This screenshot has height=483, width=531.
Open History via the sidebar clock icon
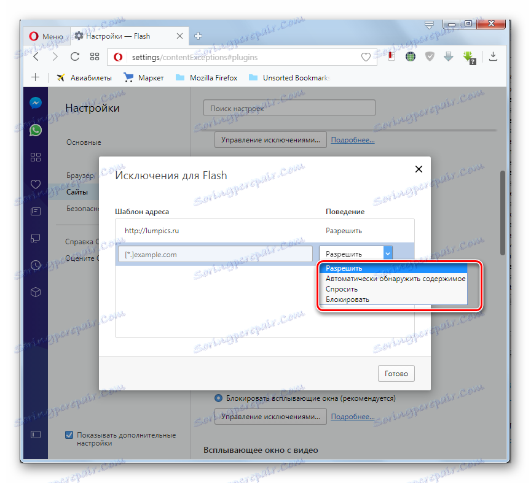[x=35, y=265]
